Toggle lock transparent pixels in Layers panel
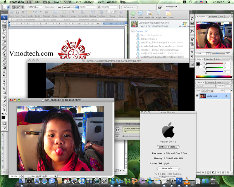234x187 pixels. point(203,91)
